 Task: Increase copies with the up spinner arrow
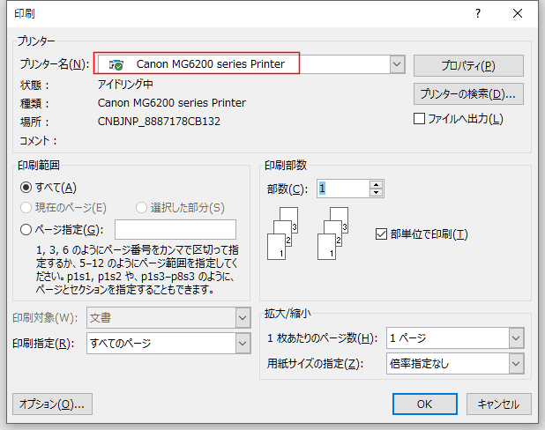pyautogui.click(x=376, y=185)
